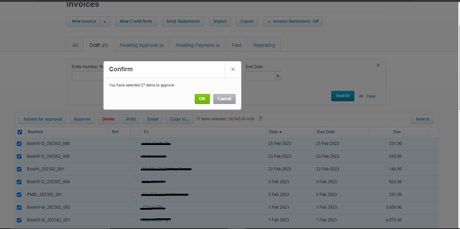Open the New Invoice dropdown arrow
The height and width of the screenshot is (229, 460).
point(105,21)
